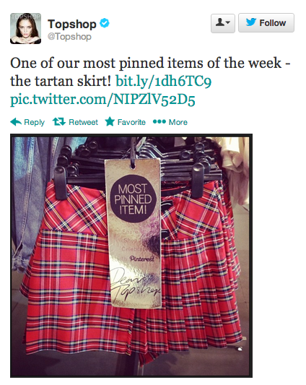Select the Retweet text label
This screenshot has width=306, height=385.
(83, 122)
